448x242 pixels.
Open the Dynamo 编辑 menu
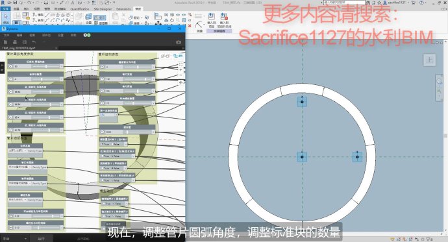point(19,35)
